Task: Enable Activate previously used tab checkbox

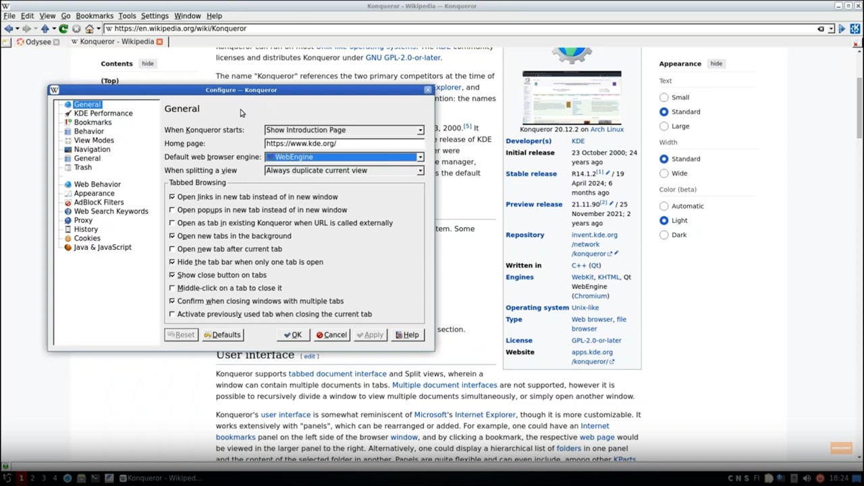Action: [171, 314]
